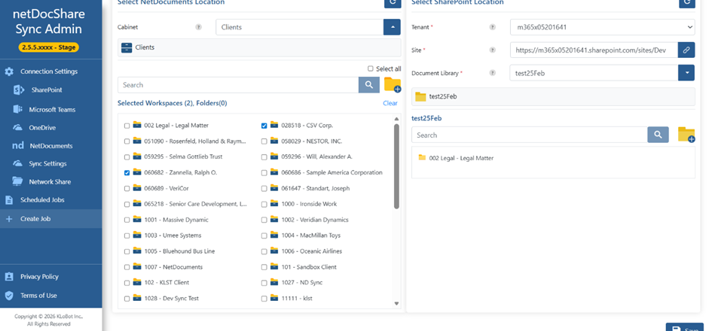The height and width of the screenshot is (331, 709).
Task: Click the Create Job plus icon
Action: [x=8, y=219]
